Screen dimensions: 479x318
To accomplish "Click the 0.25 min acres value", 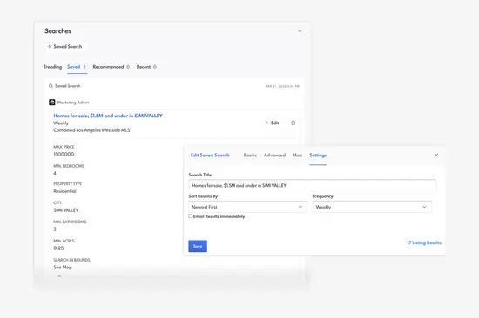I will tap(58, 248).
